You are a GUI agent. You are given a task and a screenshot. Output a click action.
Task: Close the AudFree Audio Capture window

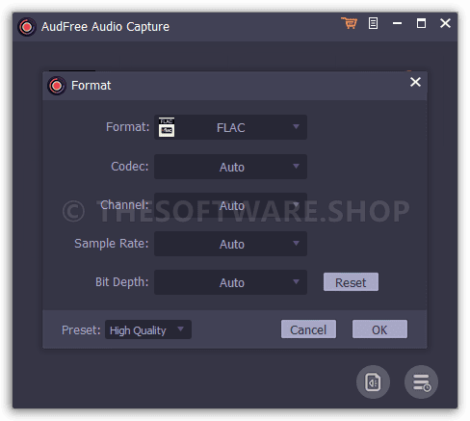445,23
